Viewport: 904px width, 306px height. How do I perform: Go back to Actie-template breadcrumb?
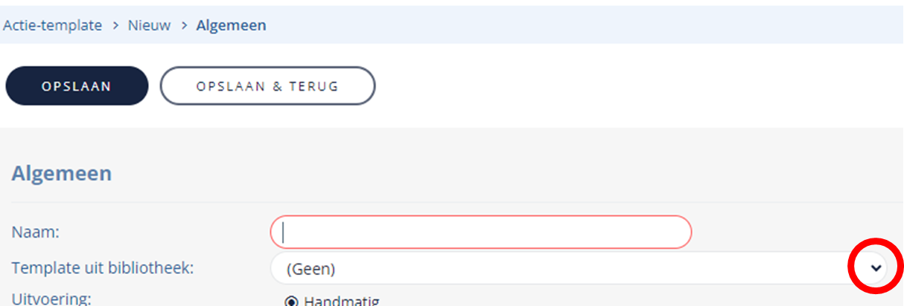click(52, 25)
